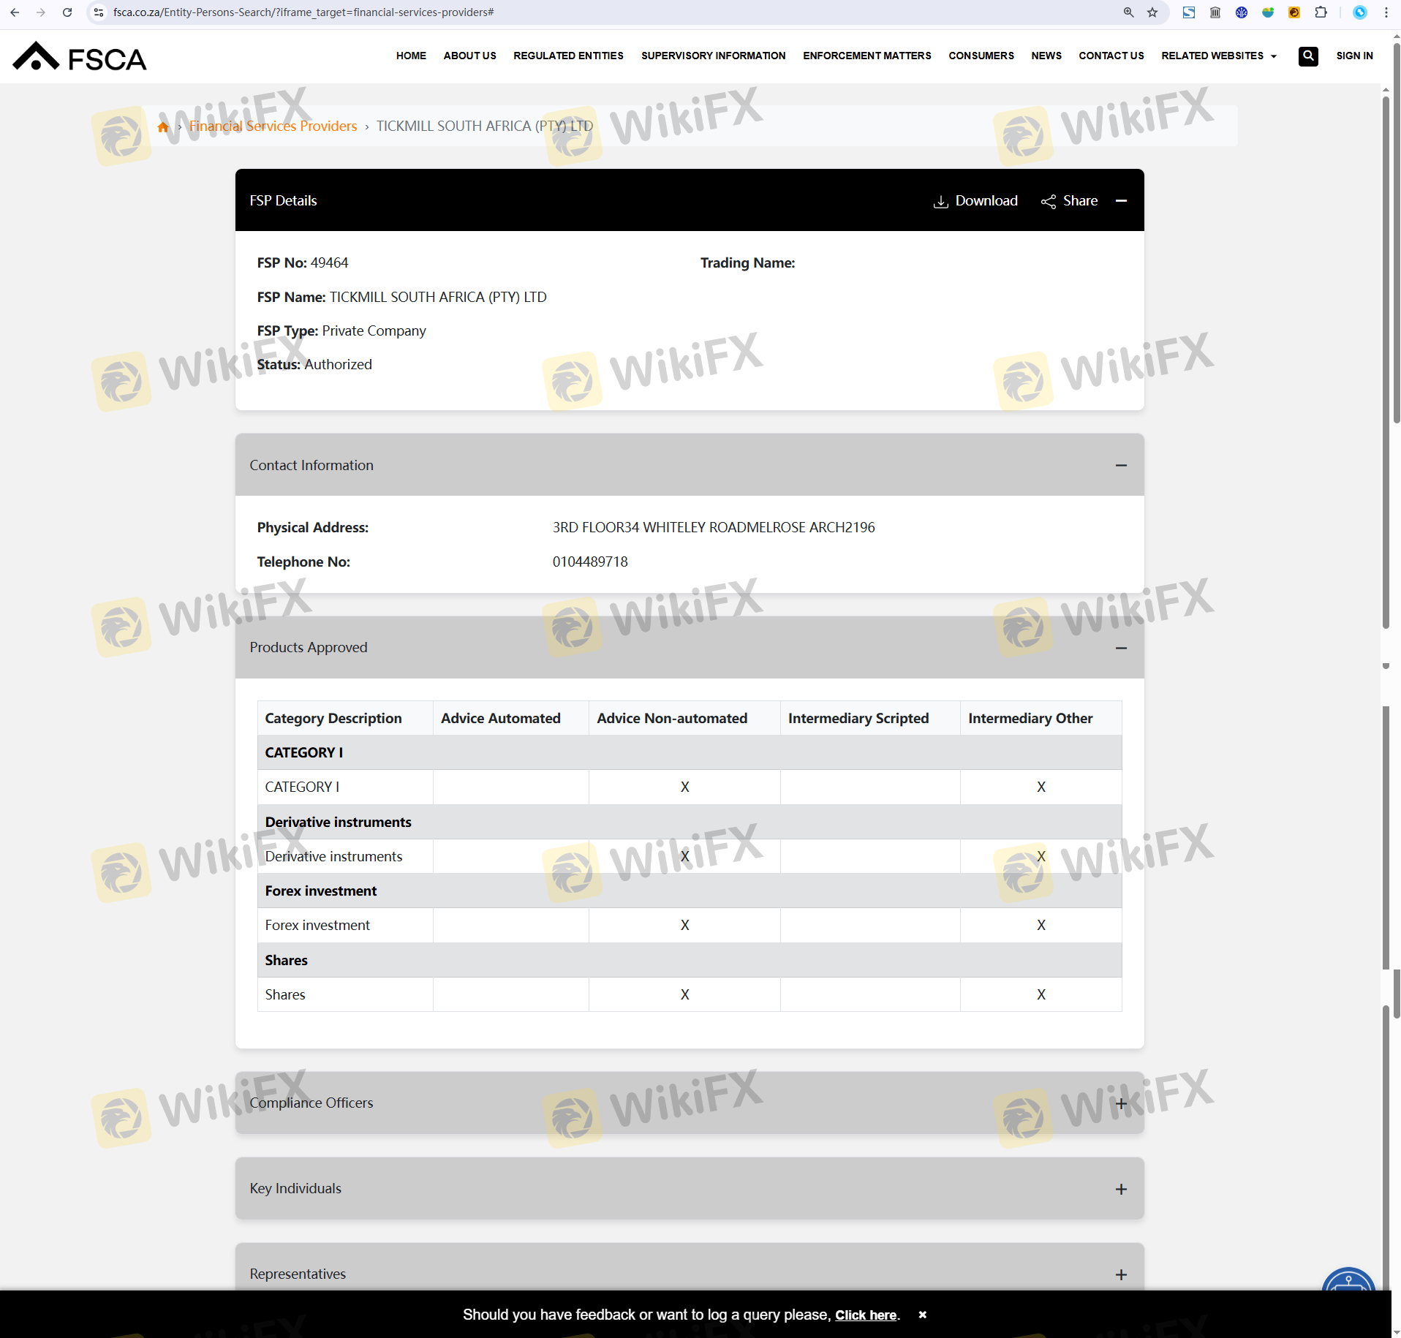Collapse the Contact Information section
This screenshot has width=1401, height=1338.
coord(1121,466)
